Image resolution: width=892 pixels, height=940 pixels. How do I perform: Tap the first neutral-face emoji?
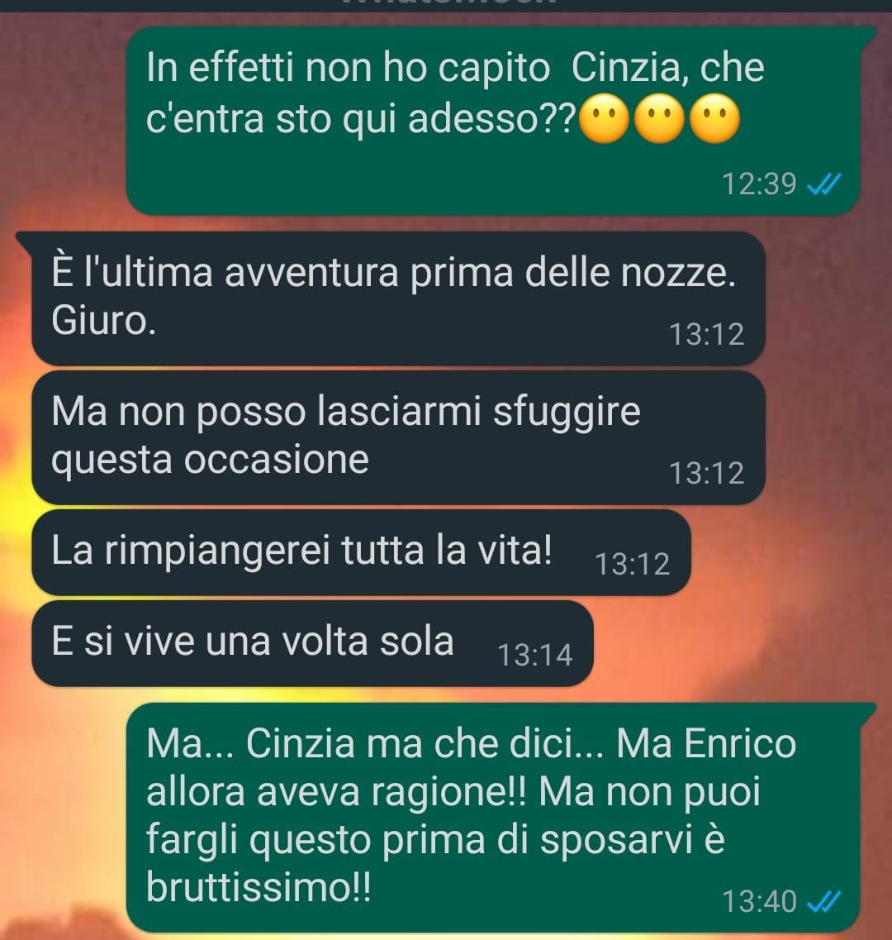(x=605, y=118)
